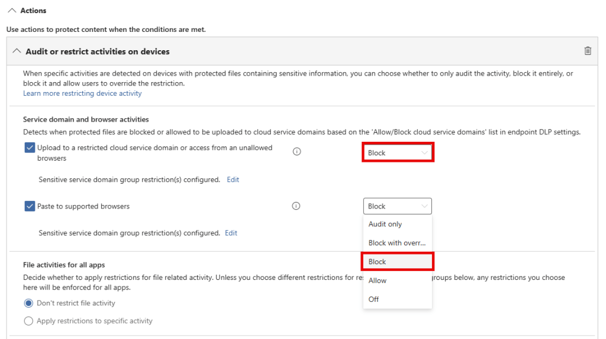The width and height of the screenshot is (606, 339).
Task: Click Edit link under Upload restriction
Action: (x=233, y=180)
